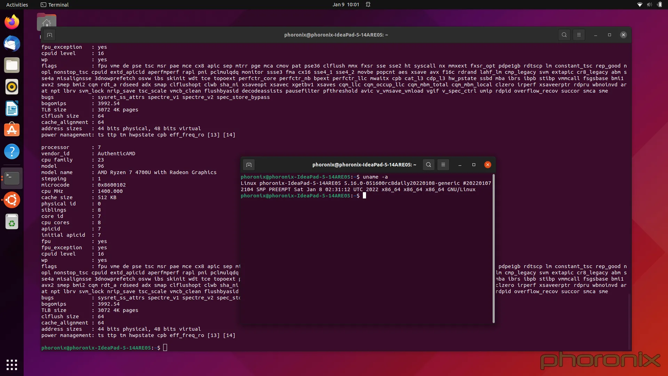Open the Ubuntu logo dock icon
Image resolution: width=668 pixels, height=376 pixels.
coord(12,200)
